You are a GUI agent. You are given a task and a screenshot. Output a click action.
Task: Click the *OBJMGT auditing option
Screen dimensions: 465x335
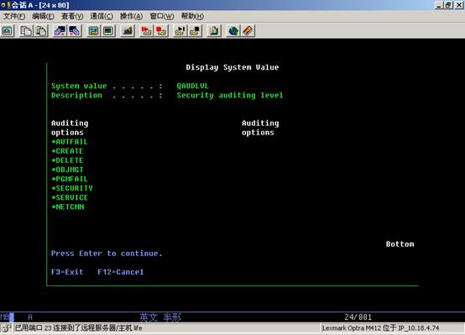pyautogui.click(x=67, y=170)
